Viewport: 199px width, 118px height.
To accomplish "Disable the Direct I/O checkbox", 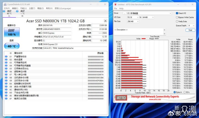I will pos(177,13).
